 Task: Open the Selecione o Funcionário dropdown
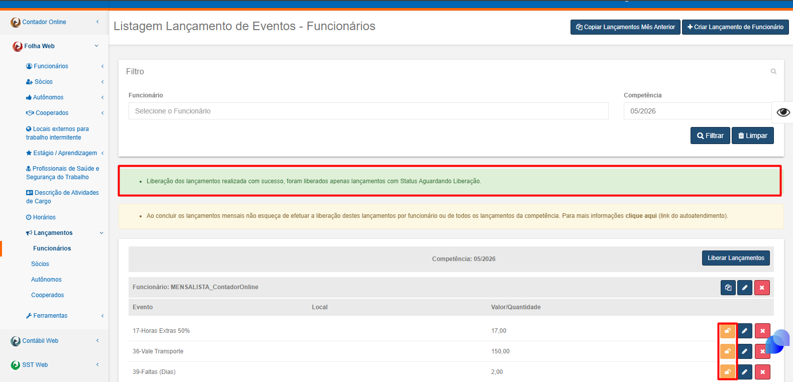pyautogui.click(x=368, y=111)
